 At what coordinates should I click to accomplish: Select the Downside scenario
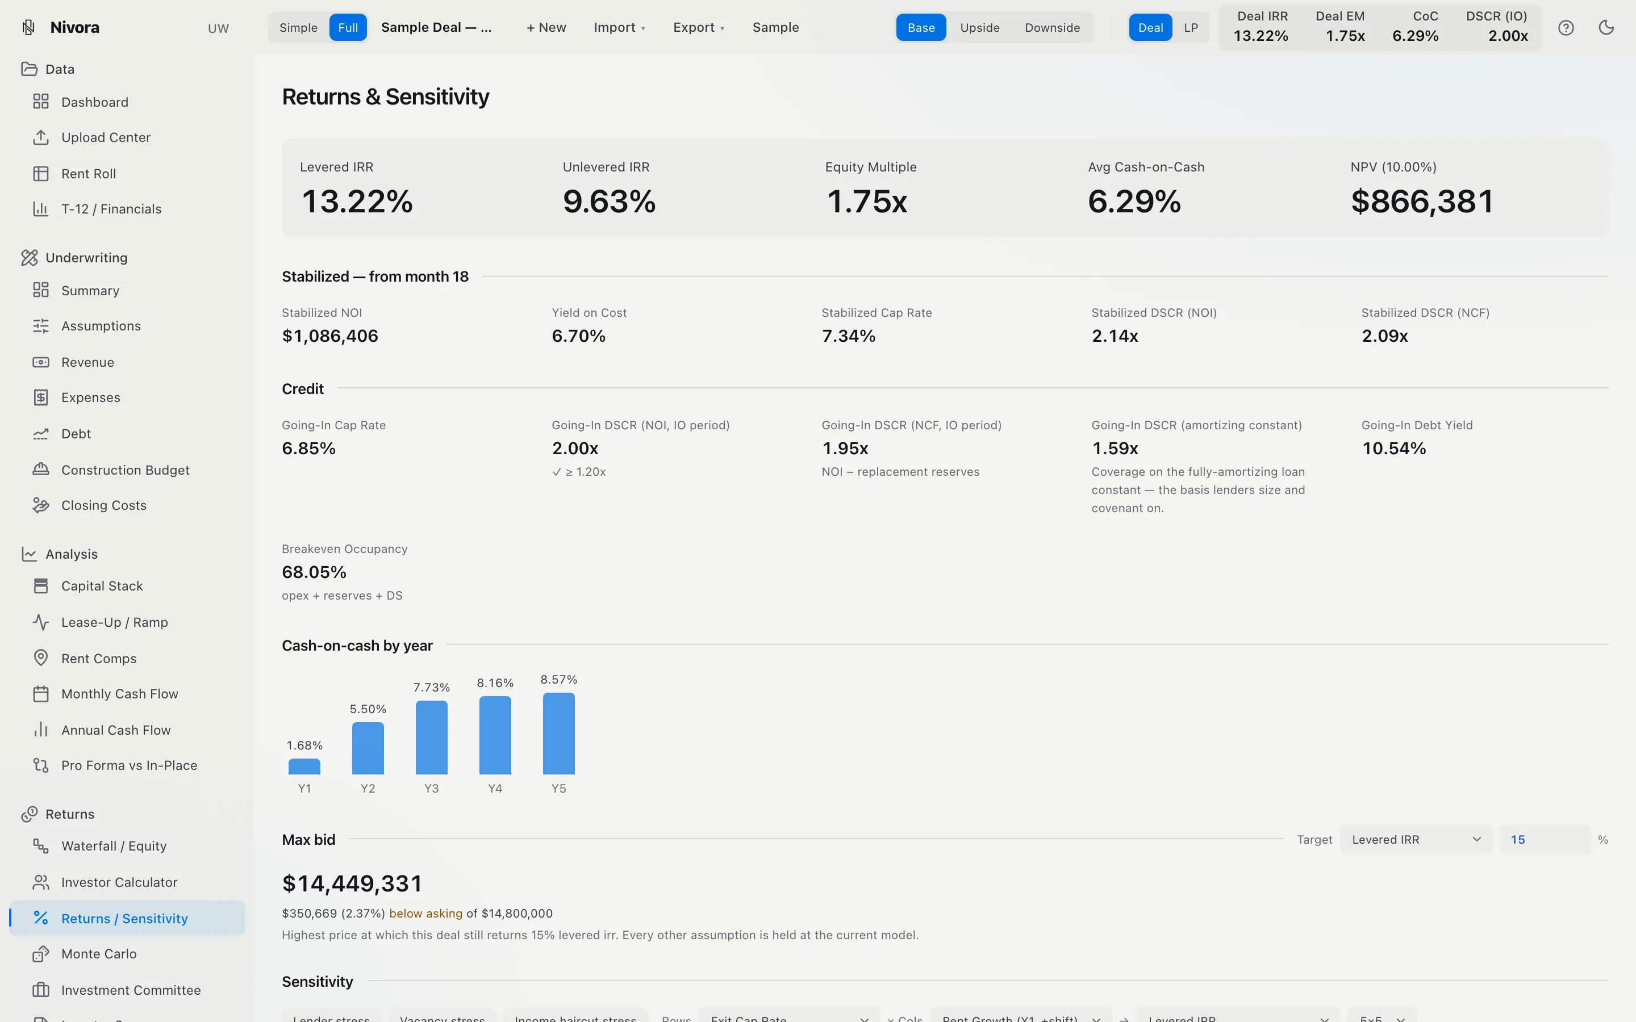[1052, 28]
